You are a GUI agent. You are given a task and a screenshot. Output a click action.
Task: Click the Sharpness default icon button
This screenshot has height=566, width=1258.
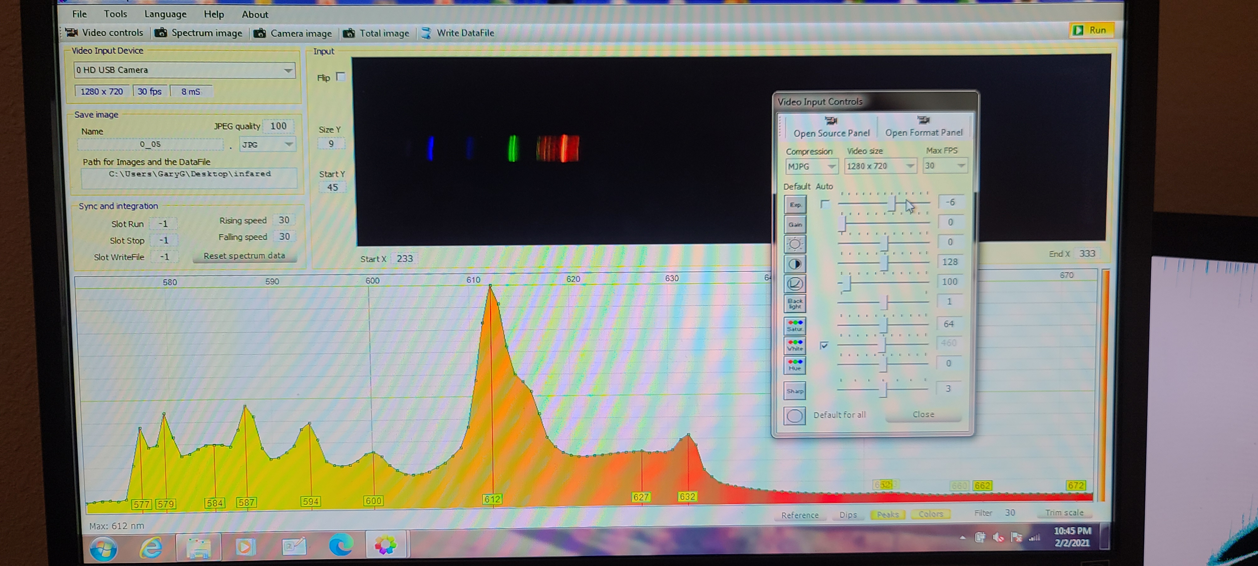794,391
